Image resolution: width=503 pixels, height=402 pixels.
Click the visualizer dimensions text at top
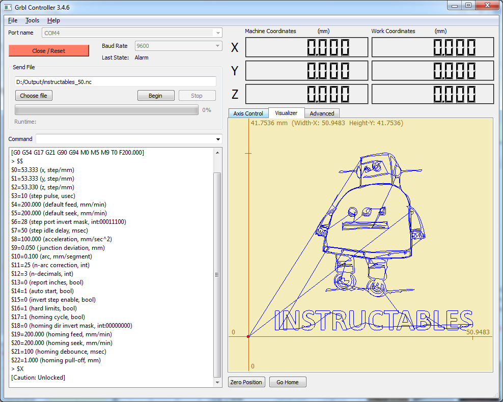pyautogui.click(x=327, y=123)
